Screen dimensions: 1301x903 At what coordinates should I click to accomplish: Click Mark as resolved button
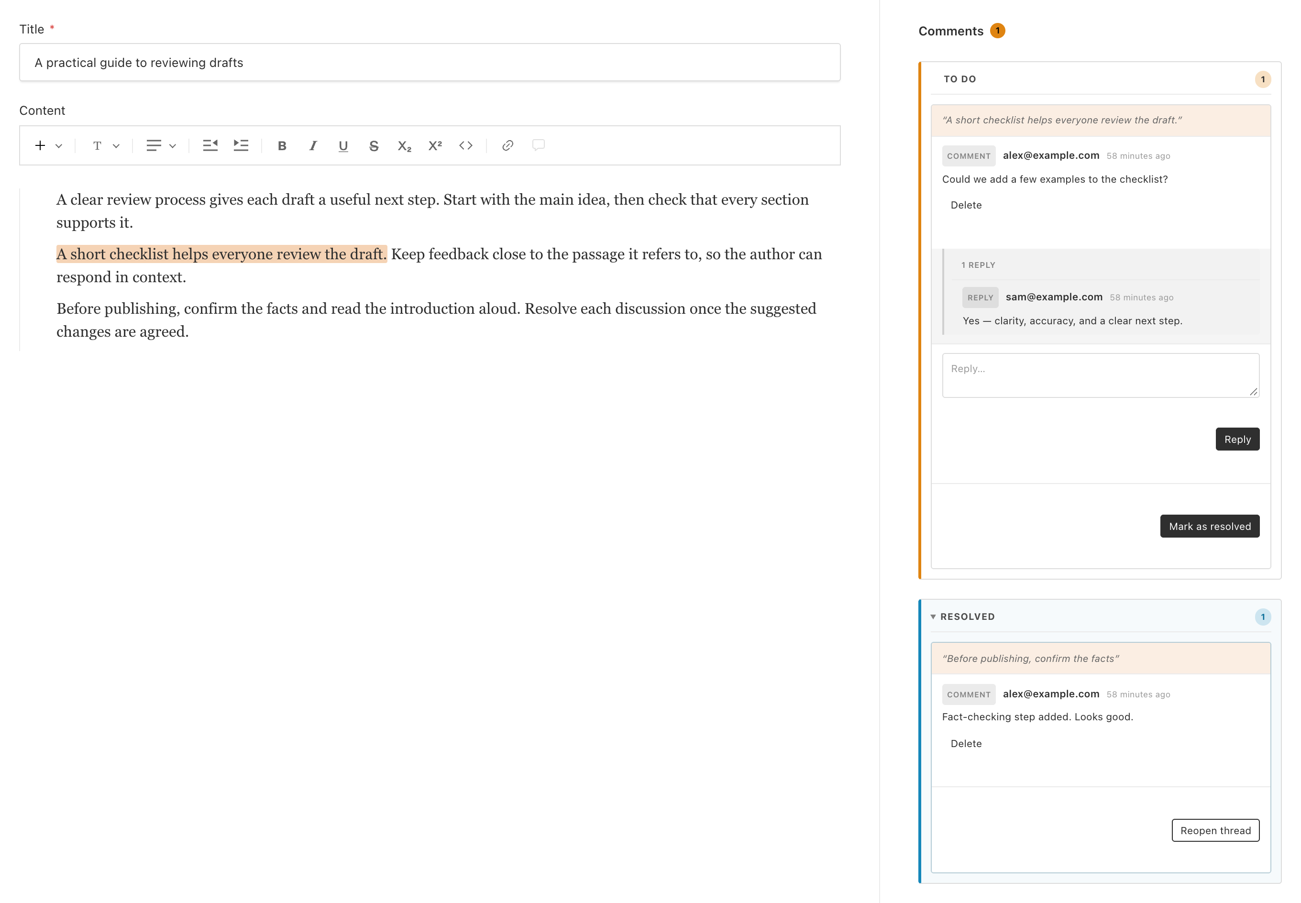click(1209, 526)
